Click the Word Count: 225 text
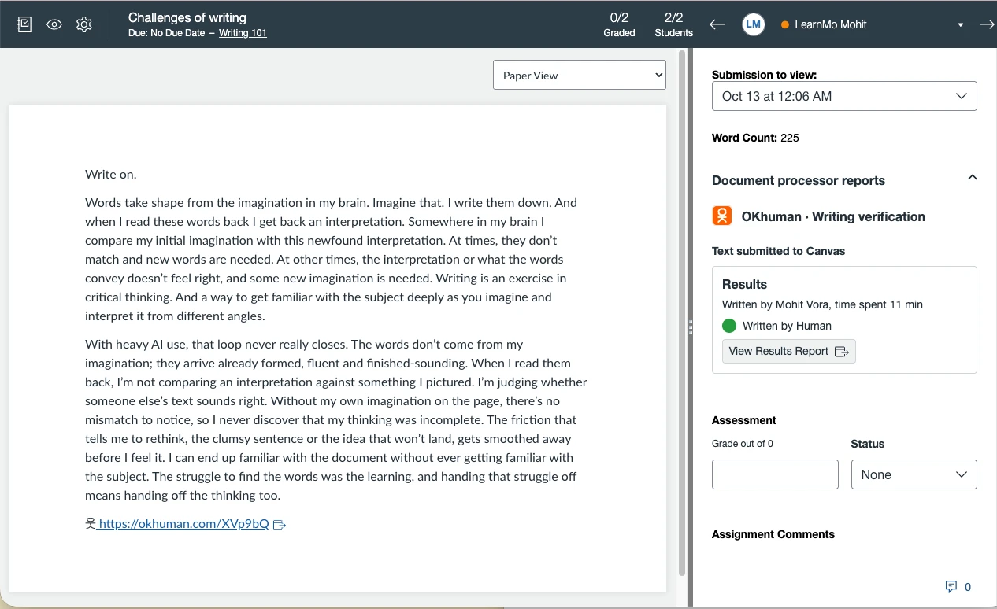This screenshot has width=997, height=609. tap(755, 138)
